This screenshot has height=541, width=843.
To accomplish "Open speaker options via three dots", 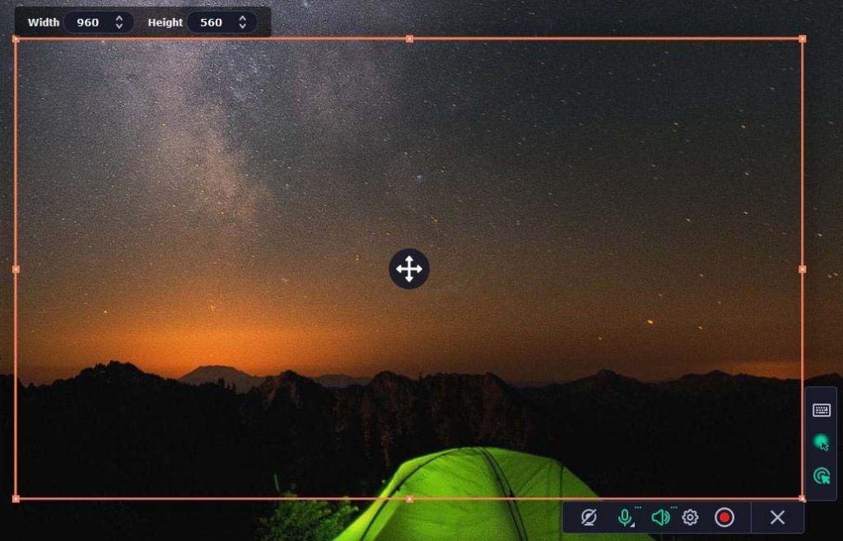I will pos(674,506).
